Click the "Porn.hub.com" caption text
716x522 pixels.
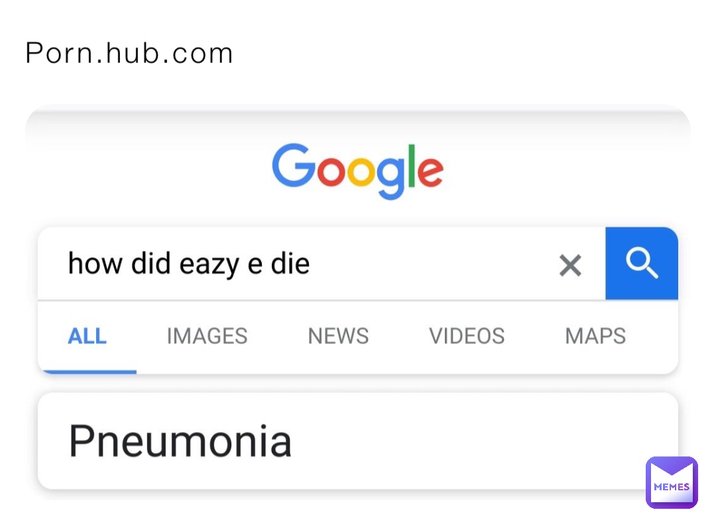click(129, 54)
